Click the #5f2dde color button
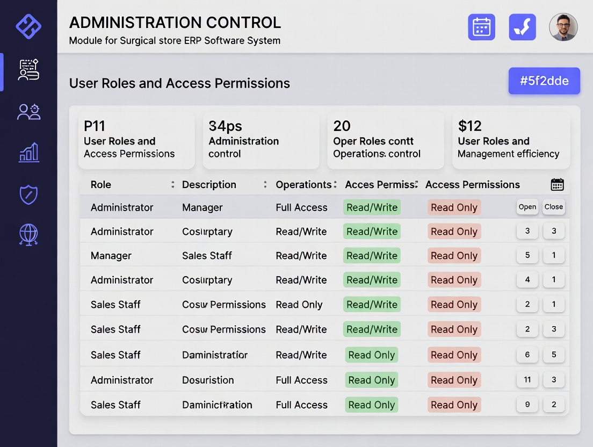 click(544, 81)
